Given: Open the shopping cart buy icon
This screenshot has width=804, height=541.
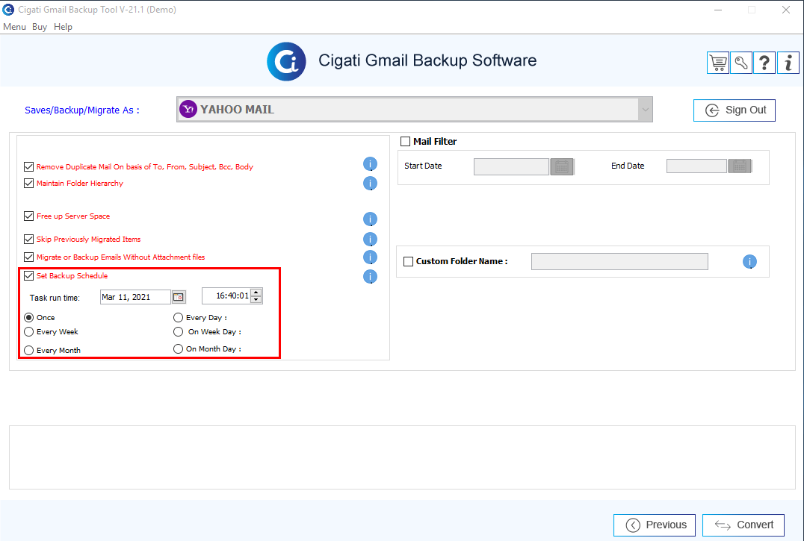Looking at the screenshot, I should pyautogui.click(x=718, y=63).
